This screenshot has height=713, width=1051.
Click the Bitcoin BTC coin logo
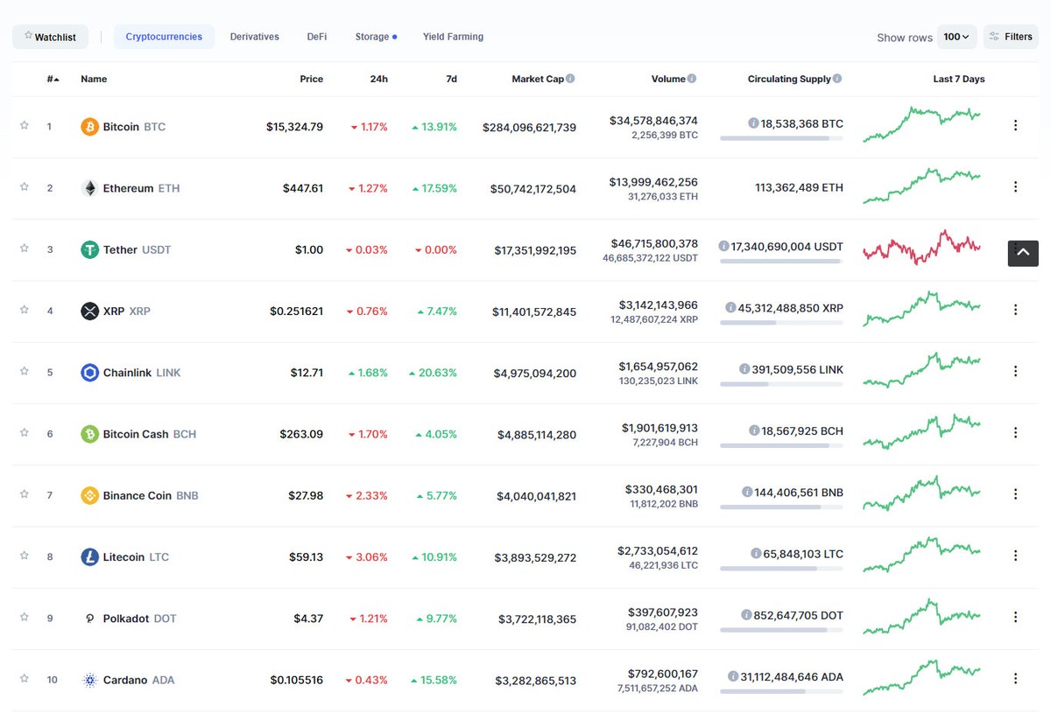pos(88,126)
